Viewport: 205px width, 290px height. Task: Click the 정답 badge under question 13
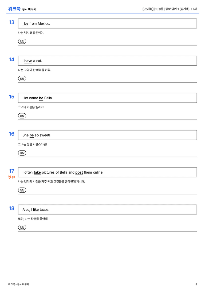tap(22, 41)
